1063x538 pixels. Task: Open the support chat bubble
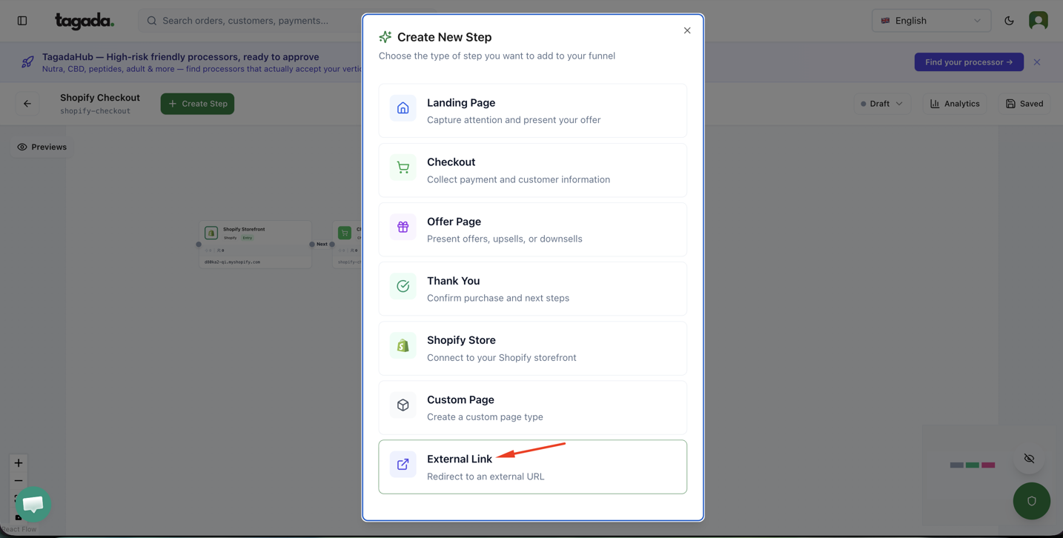pos(33,504)
